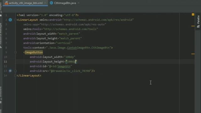
Task: Click the xmlns:app namespace line
Action: [x=65, y=24]
